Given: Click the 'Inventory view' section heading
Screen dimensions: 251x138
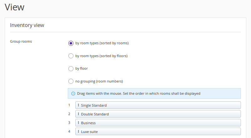Looking at the screenshot, I should pos(27,25).
